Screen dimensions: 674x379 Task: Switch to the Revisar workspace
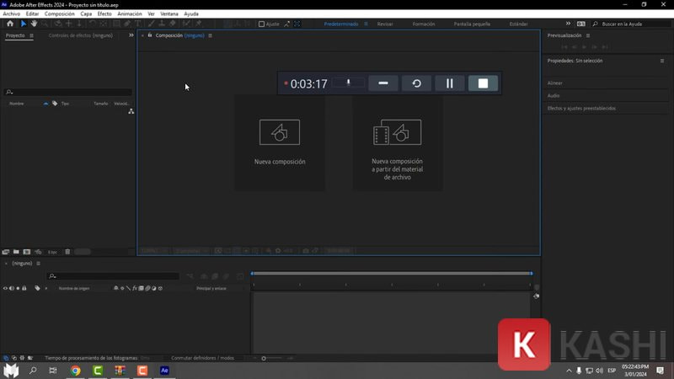click(x=385, y=24)
